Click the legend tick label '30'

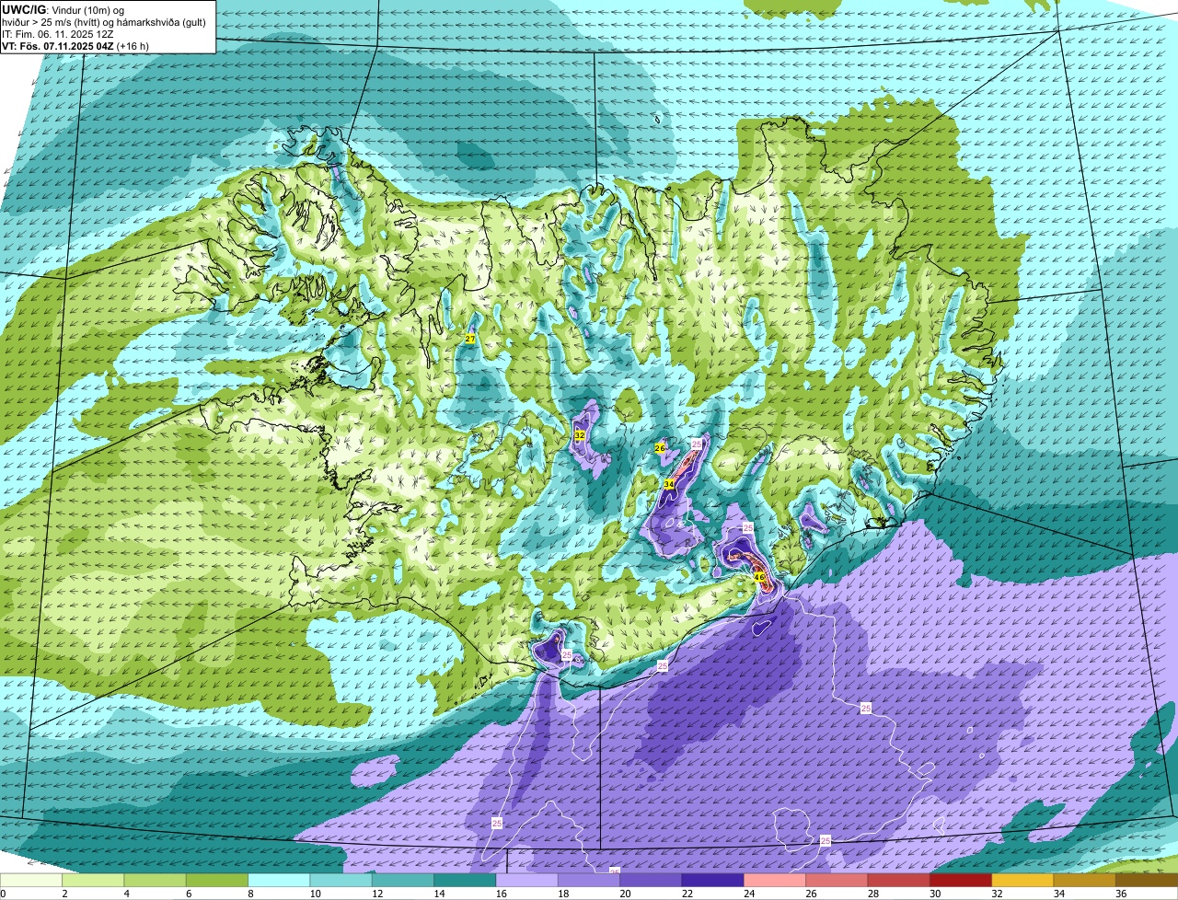click(x=935, y=894)
